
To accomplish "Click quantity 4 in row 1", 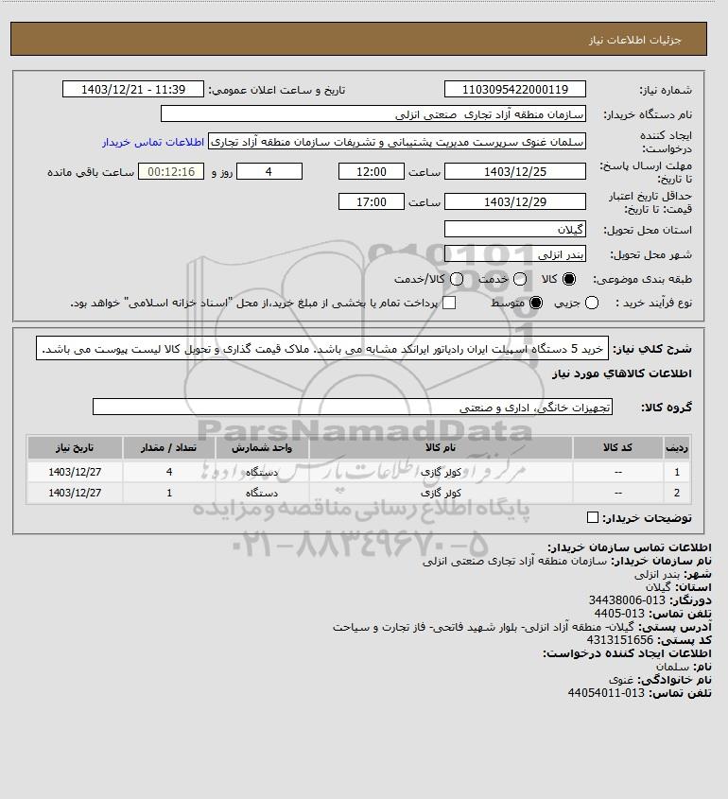I will pos(169,473).
